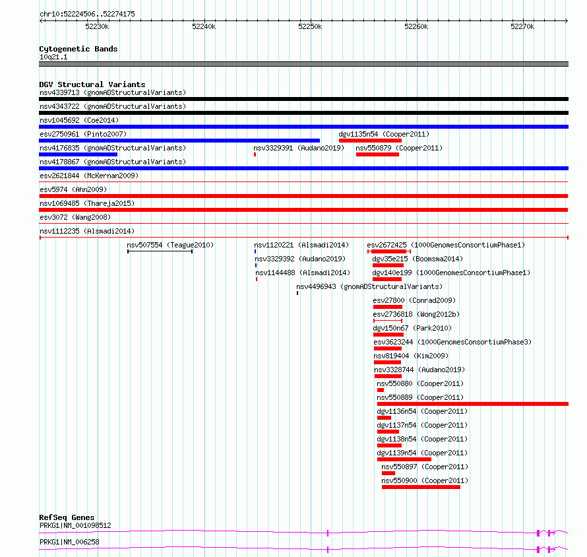Open the PRKG1|NM_006258 gene label

pos(69,542)
